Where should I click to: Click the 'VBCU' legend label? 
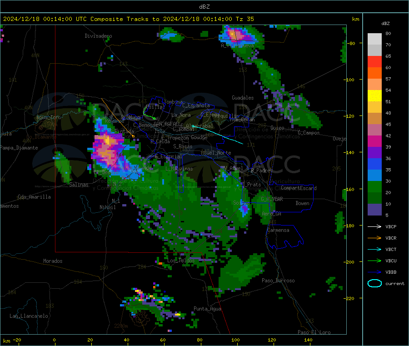coord(391,261)
